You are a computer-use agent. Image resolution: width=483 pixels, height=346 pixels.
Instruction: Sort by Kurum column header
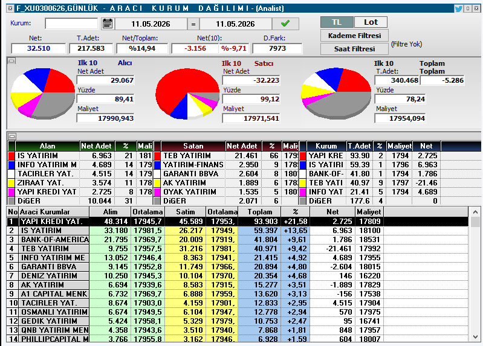point(326,146)
